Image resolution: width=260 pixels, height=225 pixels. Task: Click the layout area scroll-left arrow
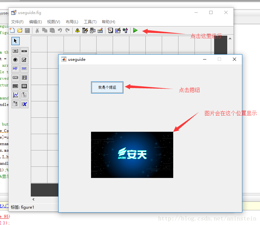click(x=33, y=199)
